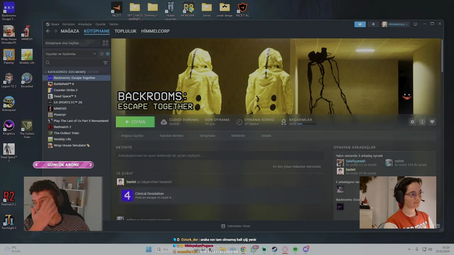Viewport: 454px width, 255px height.
Task: Switch to Mağaza tab
Action: [x=70, y=31]
